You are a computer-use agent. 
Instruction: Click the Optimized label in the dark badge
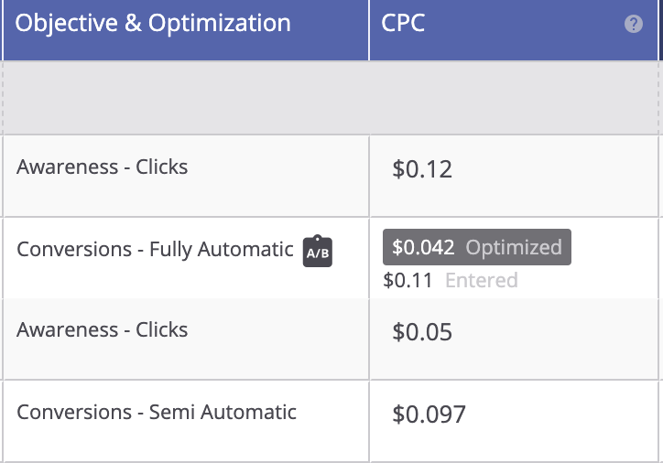tap(514, 247)
